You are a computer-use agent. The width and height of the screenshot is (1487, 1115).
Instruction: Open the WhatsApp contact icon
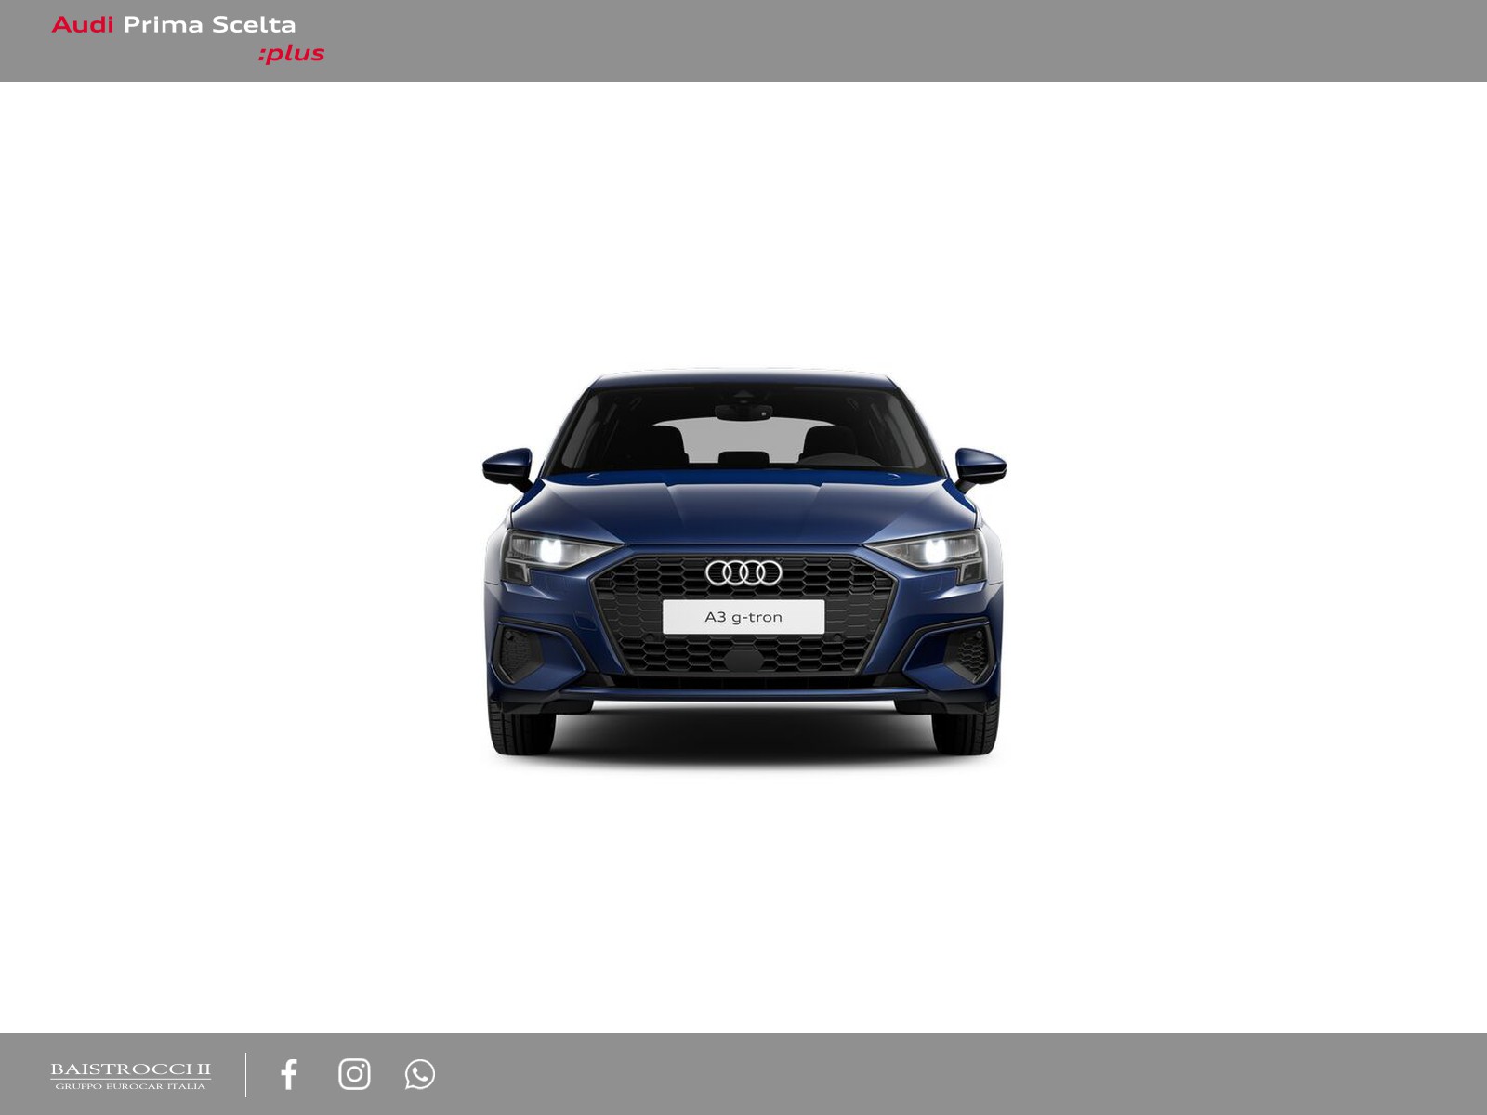coord(420,1074)
